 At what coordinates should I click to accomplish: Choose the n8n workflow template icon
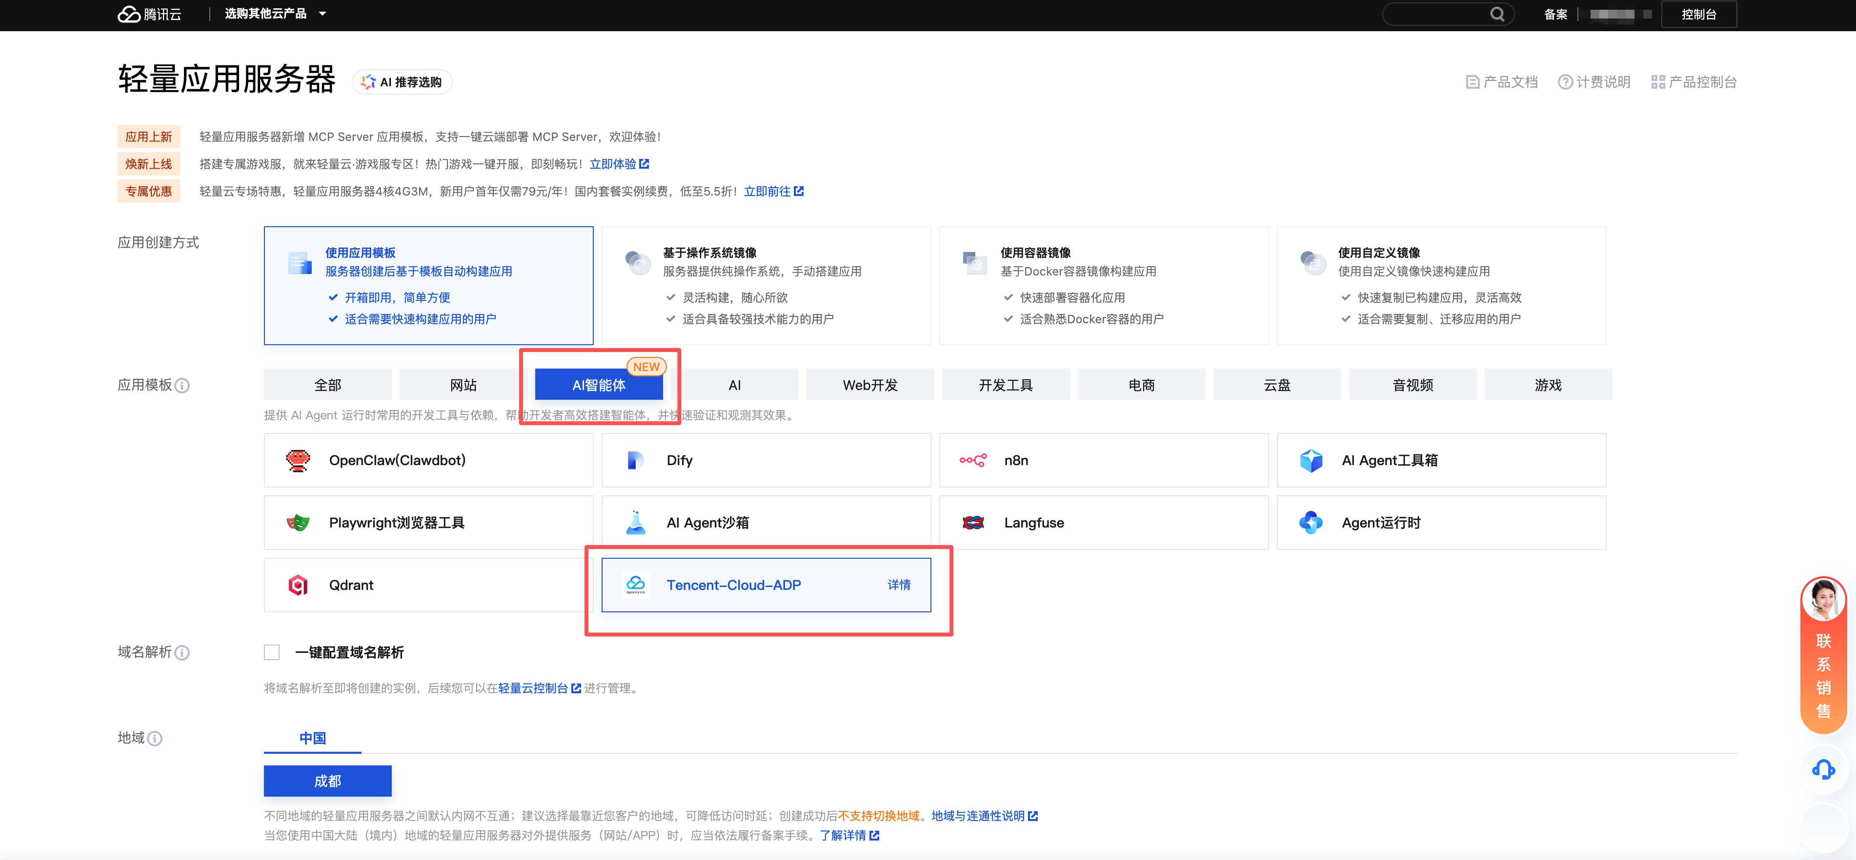tap(973, 461)
